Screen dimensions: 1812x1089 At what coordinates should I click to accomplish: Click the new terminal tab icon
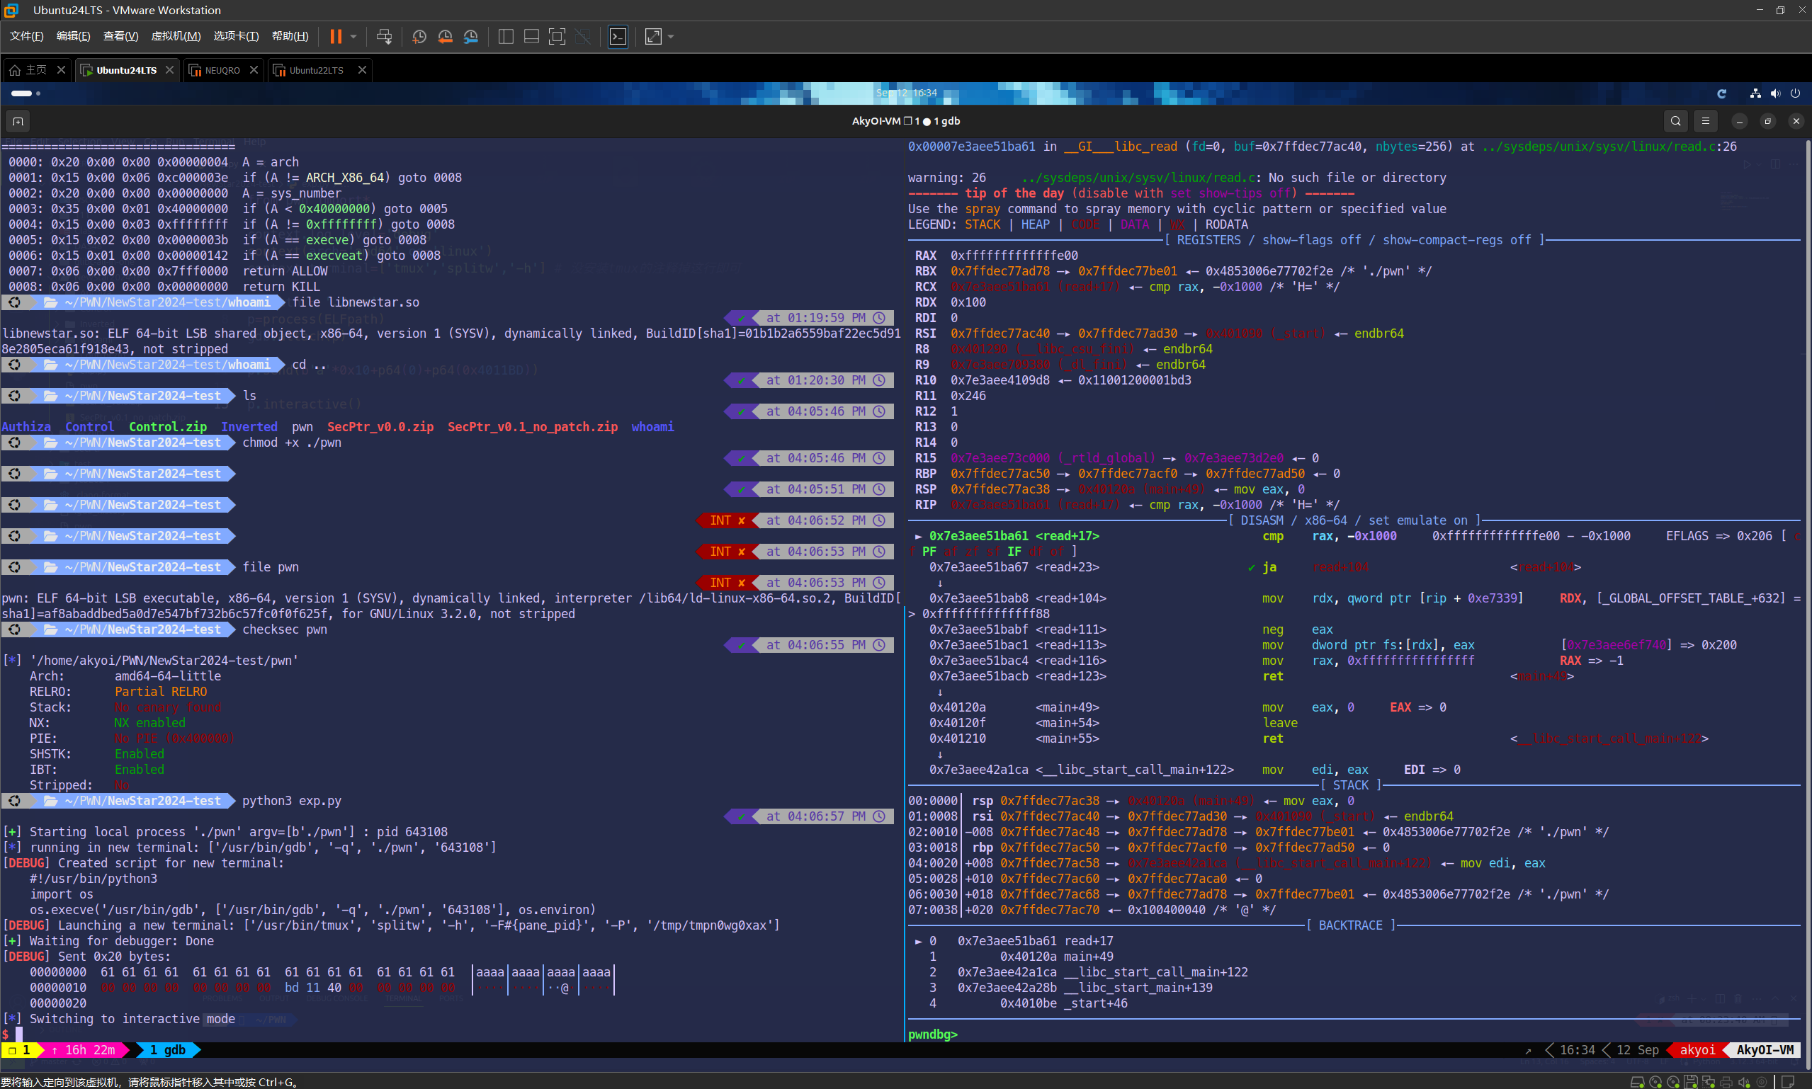tap(18, 121)
